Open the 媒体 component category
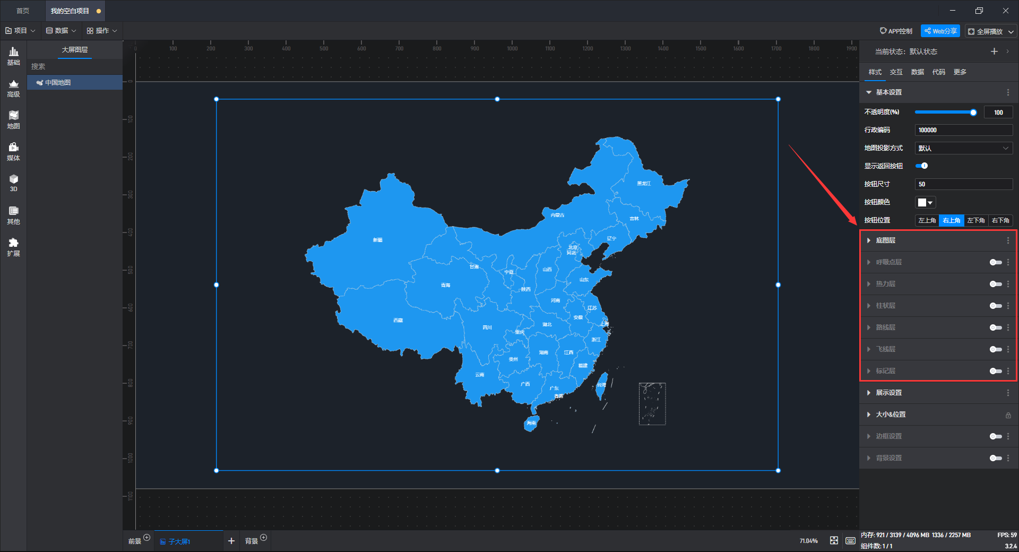Viewport: 1019px width, 552px height. [13, 152]
